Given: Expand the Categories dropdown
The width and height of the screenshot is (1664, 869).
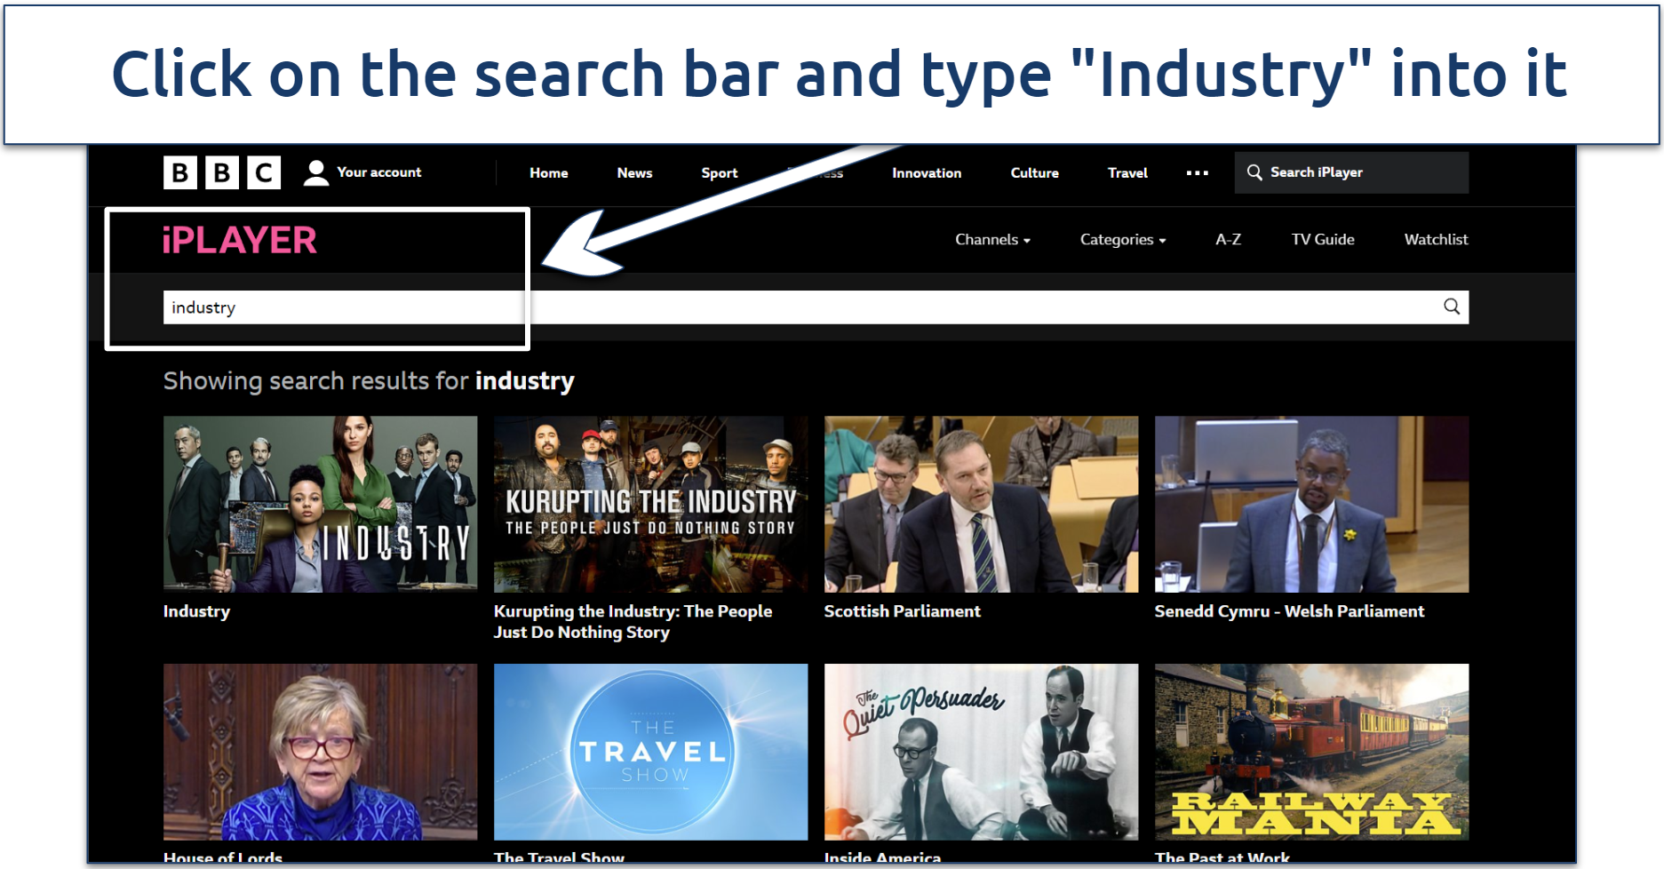Looking at the screenshot, I should click(x=1122, y=240).
